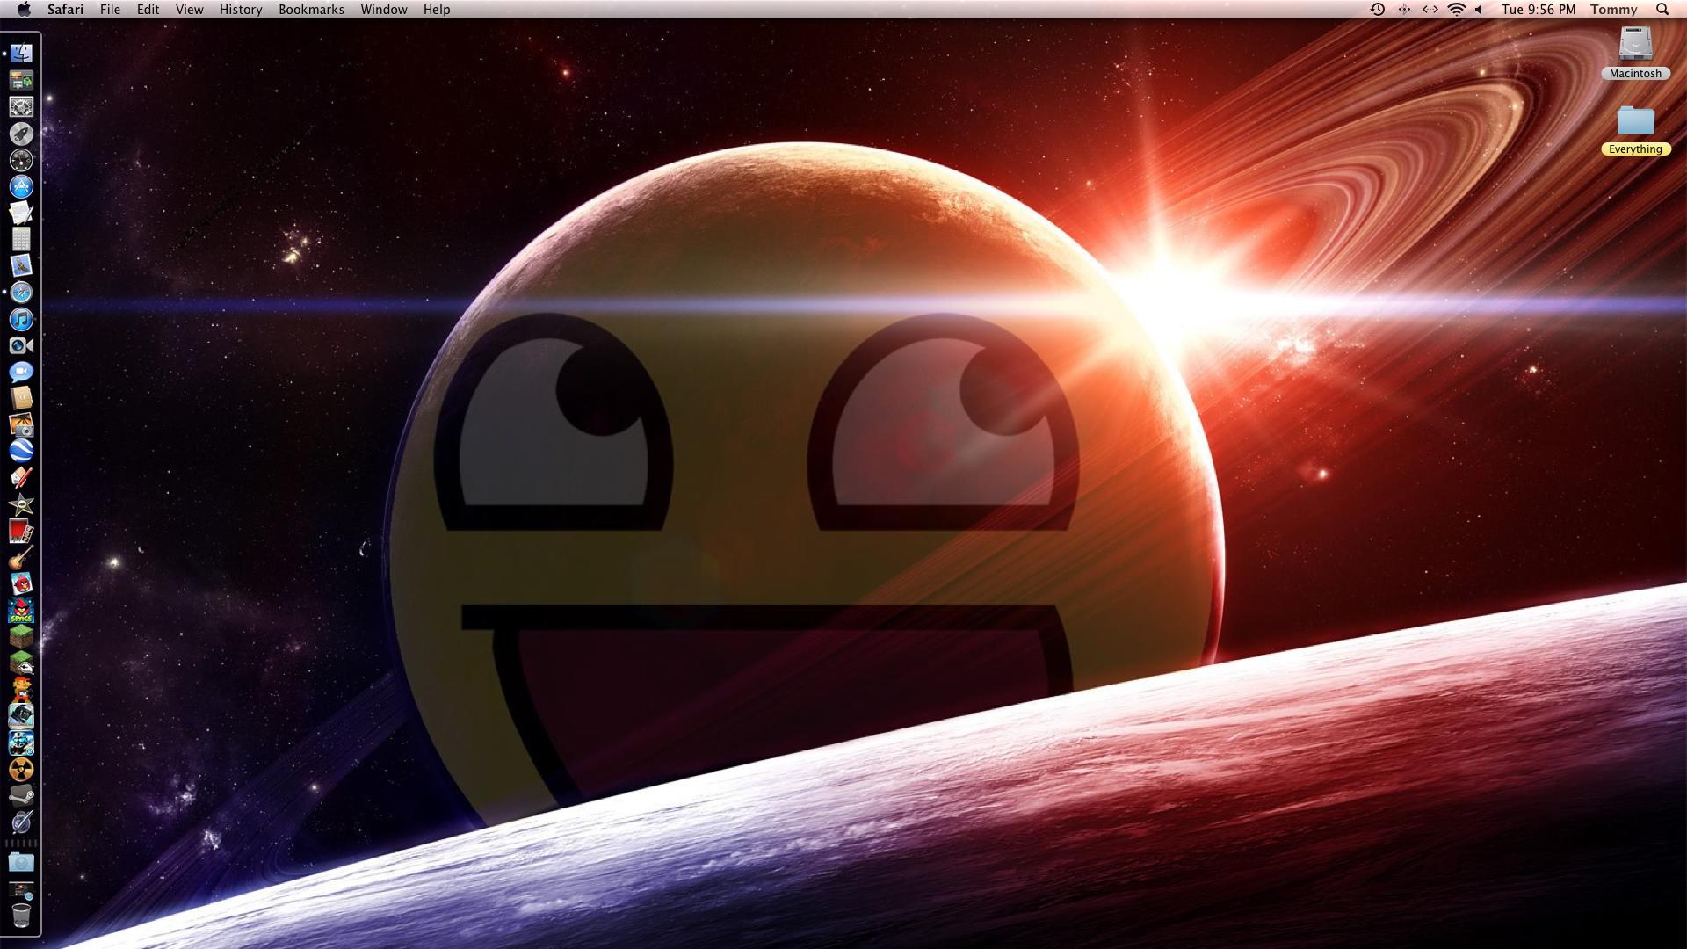
Task: Open the Tommy user menu
Action: click(1614, 9)
